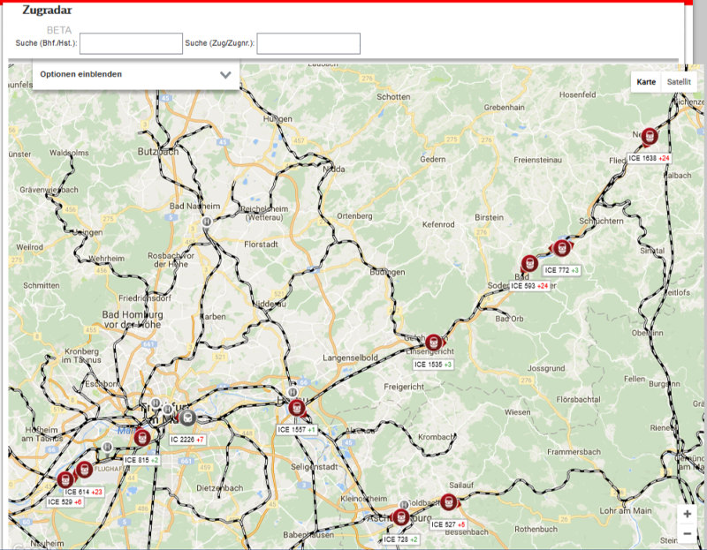This screenshot has width=707, height=550.
Task: Select the ICE 527 train marker
Action: pos(449,502)
